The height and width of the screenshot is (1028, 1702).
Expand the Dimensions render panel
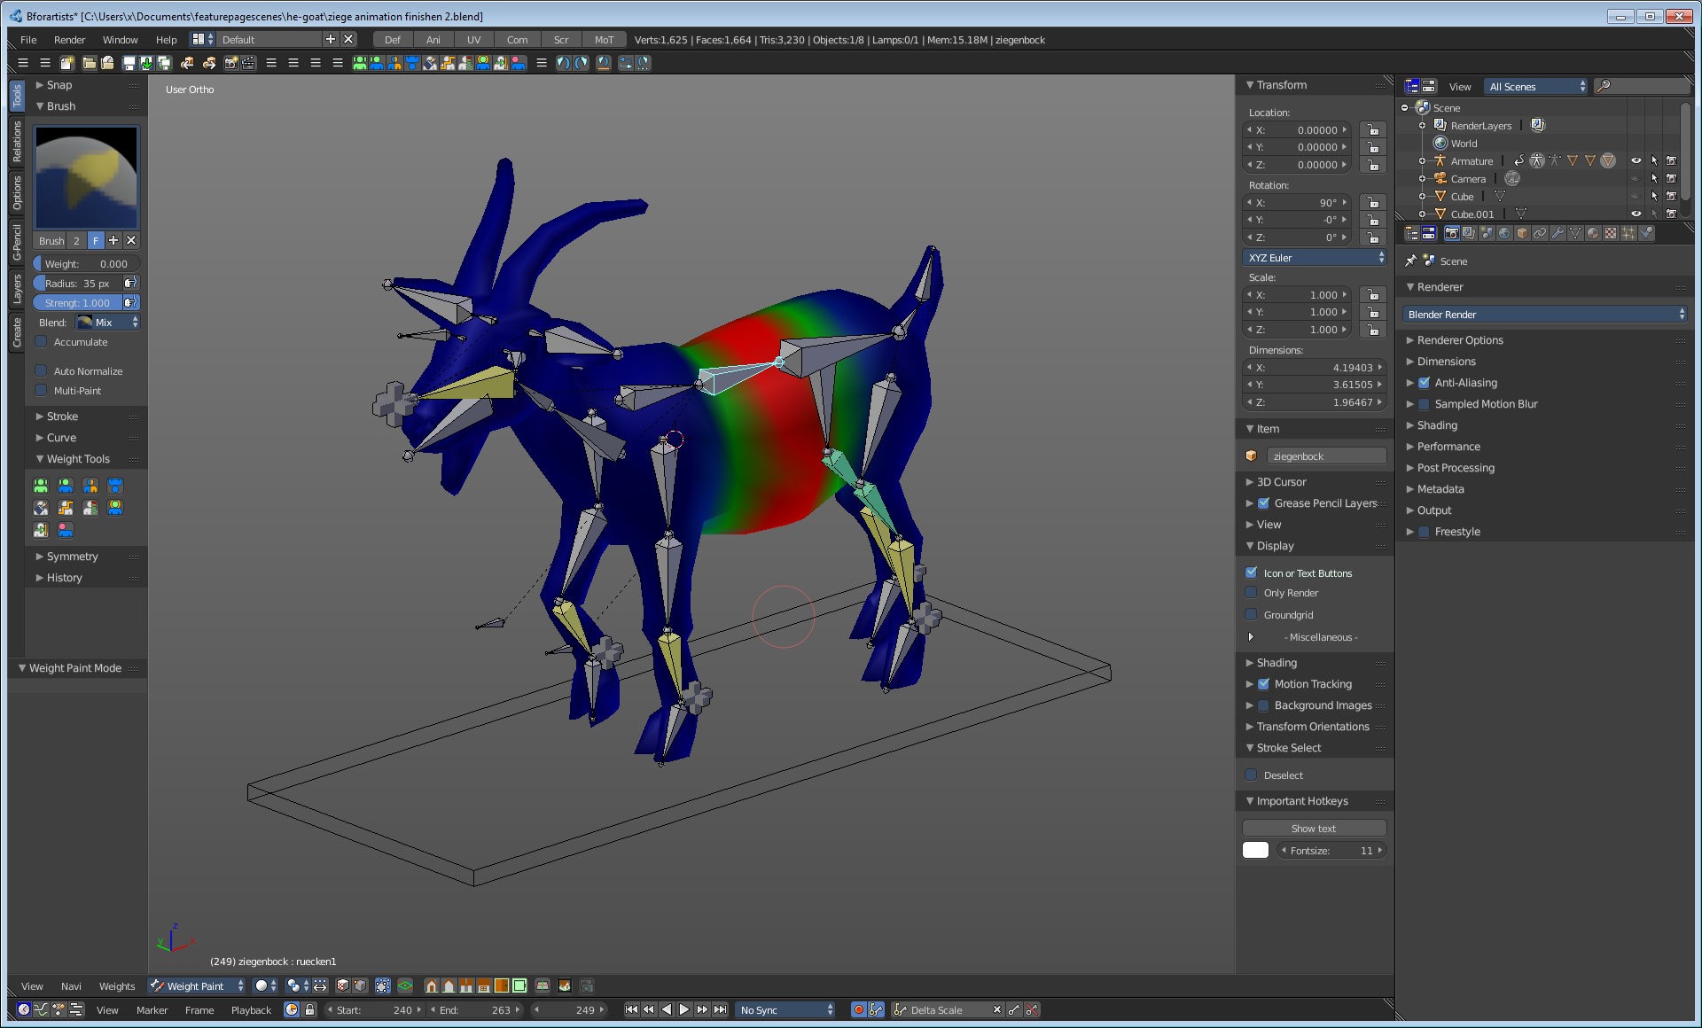(1446, 362)
